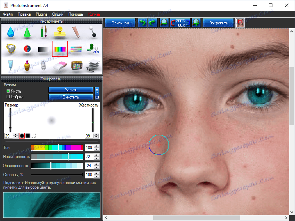Image resolution: width=295 pixels, height=221 pixels.
Task: Decrease Размер value with down arrow
Action: pos(16,137)
